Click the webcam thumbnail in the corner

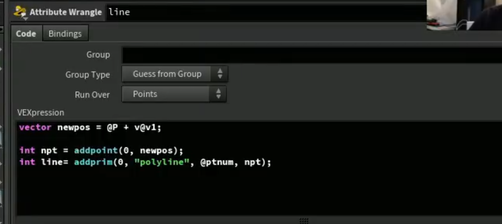(464, 15)
